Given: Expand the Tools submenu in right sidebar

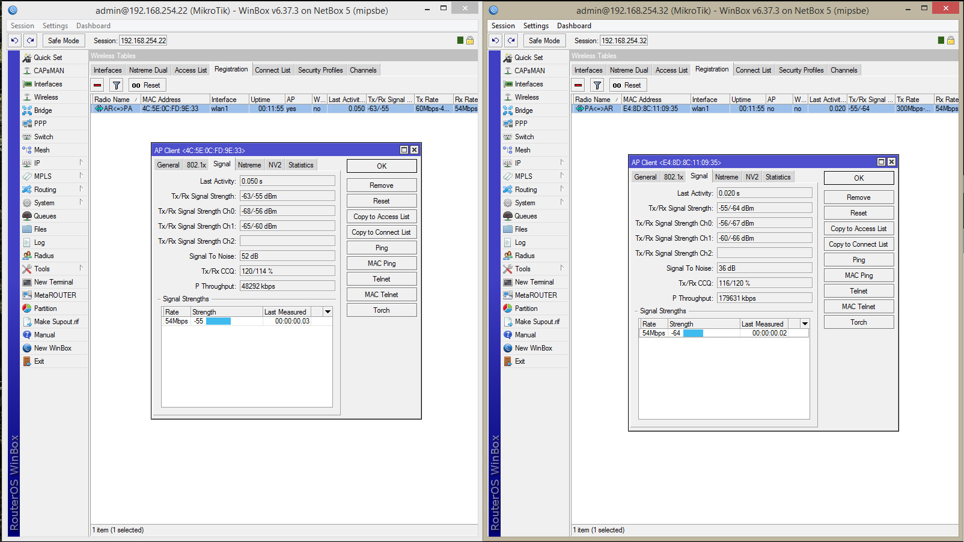Looking at the screenshot, I should (523, 269).
